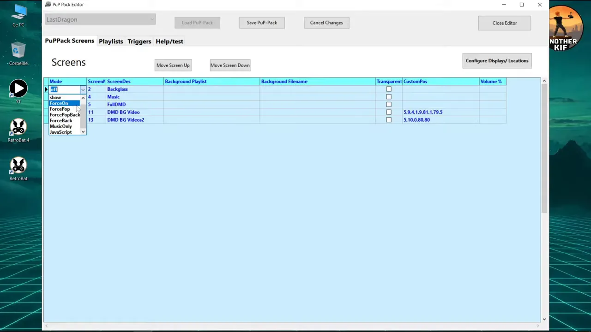Click the PuP Pack Editor title icon
This screenshot has height=332, width=591.
pyautogui.click(x=48, y=4)
